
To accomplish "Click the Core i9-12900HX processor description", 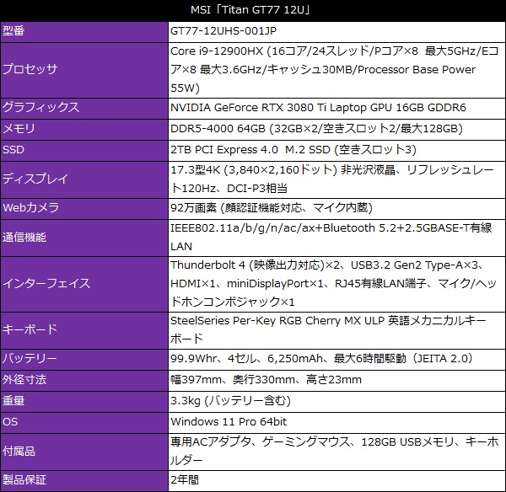I will (x=336, y=70).
